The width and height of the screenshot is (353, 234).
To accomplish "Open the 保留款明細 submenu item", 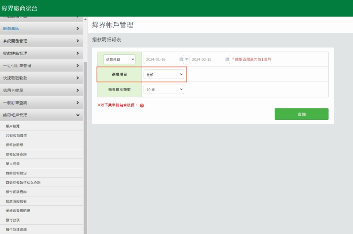I will coord(41,145).
